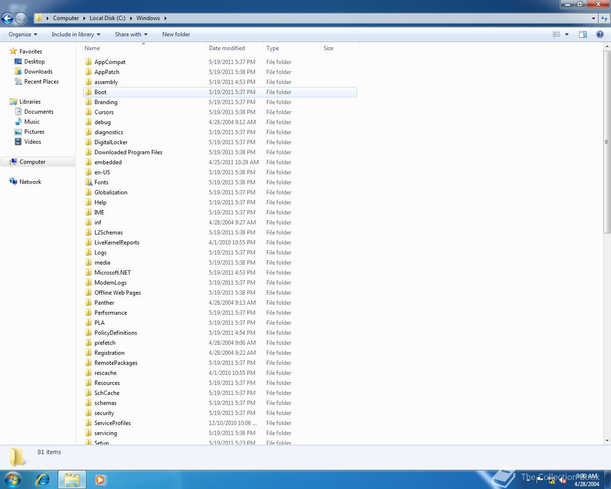Open the Organize menu
The width and height of the screenshot is (611, 489).
[22, 34]
